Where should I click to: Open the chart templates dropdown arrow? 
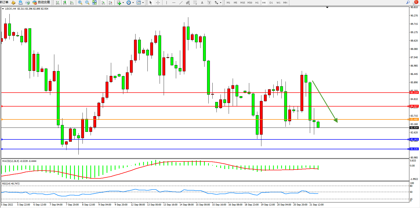(x=143, y=3)
